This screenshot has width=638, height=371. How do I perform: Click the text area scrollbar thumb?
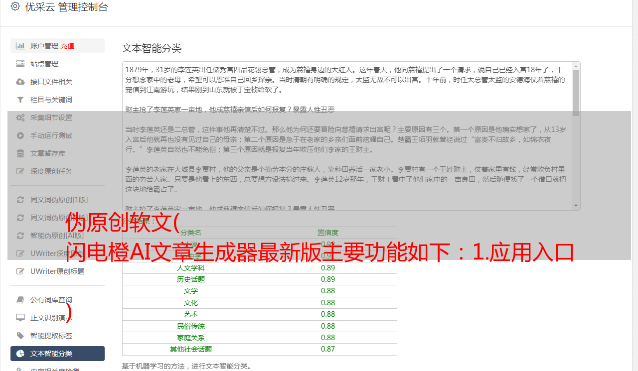click(x=576, y=93)
